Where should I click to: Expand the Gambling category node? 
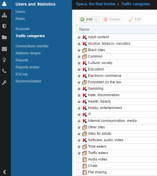click(79, 89)
